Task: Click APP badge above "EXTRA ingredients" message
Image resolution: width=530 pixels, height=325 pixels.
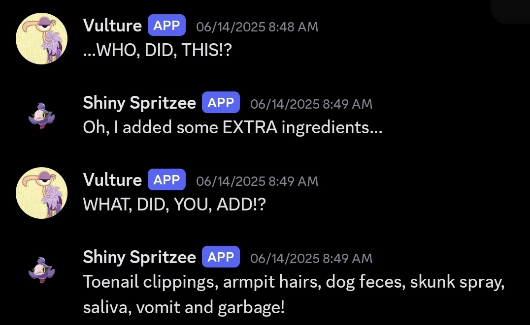Action: (x=221, y=103)
